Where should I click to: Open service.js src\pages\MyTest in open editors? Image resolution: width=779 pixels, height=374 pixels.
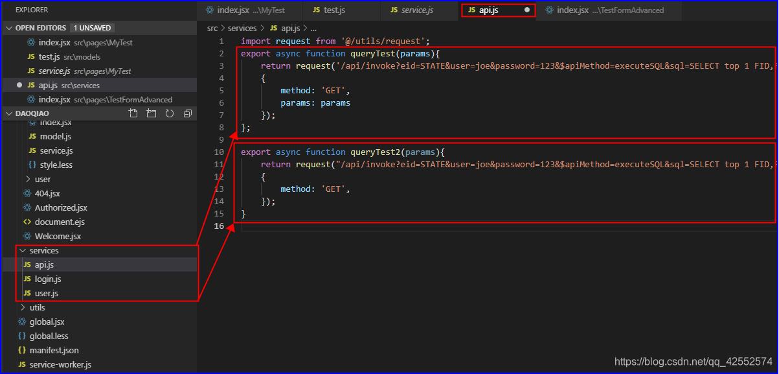tap(98, 71)
